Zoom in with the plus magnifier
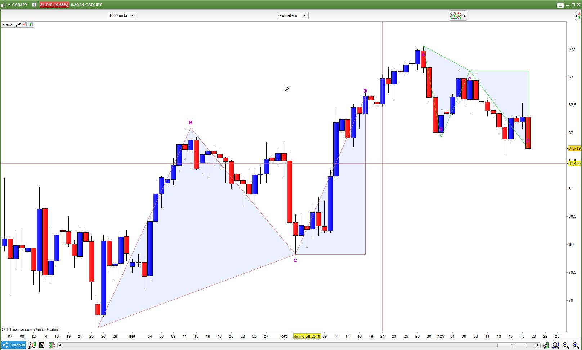The width and height of the screenshot is (582, 350). [x=576, y=345]
